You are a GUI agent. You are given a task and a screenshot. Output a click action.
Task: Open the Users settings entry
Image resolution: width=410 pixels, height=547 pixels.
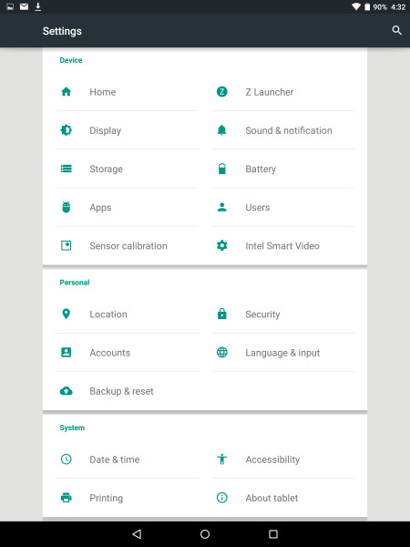[282, 207]
